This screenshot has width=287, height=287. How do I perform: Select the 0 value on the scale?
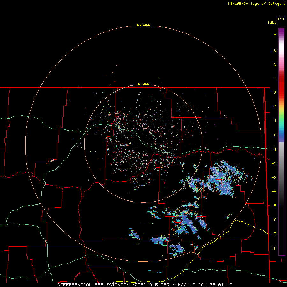point(275,135)
